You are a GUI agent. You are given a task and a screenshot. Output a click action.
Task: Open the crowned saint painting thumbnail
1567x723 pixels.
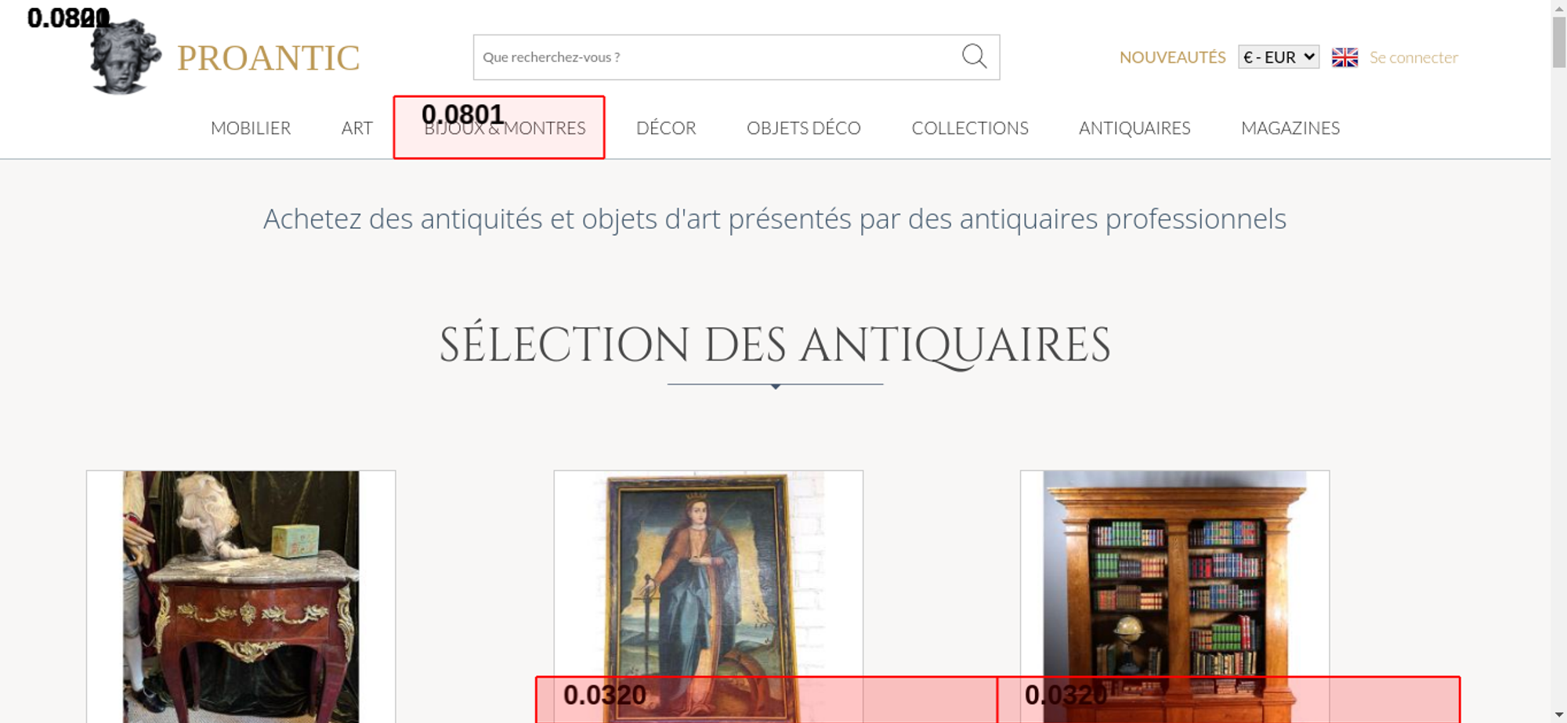pos(708,596)
